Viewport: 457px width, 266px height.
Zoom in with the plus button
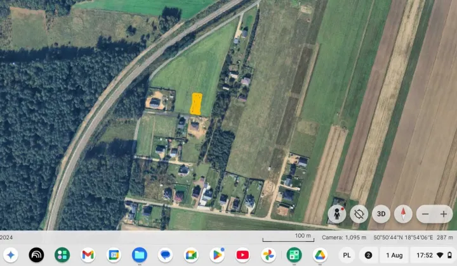pos(444,214)
